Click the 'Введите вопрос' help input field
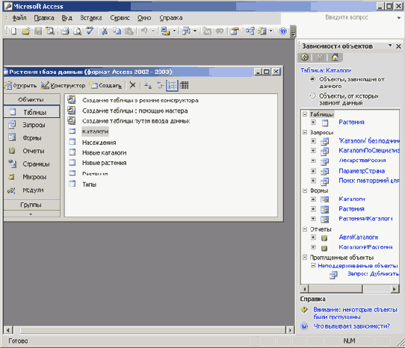 (346, 18)
